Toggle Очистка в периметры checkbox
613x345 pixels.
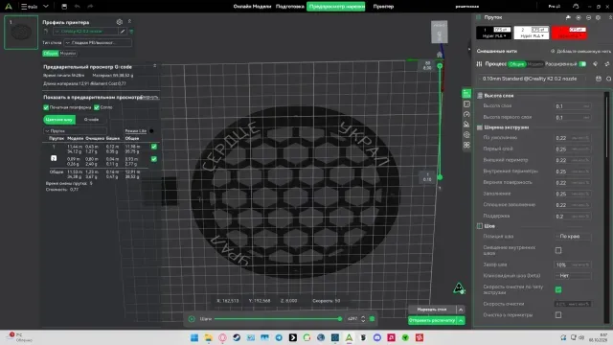pos(558,315)
